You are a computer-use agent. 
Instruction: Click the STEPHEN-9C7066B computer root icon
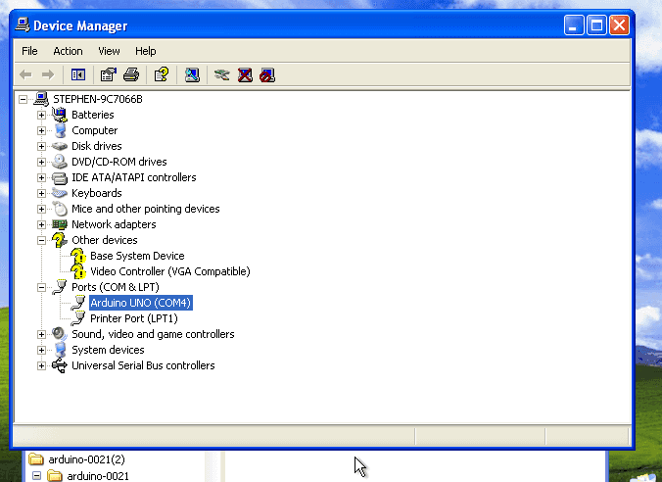[x=41, y=99]
